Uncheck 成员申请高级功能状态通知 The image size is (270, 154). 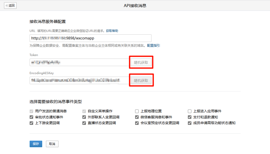[190, 123]
